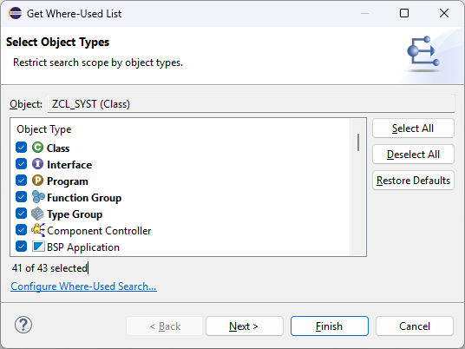
Task: Uncheck the Interface checkbox
Action: click(22, 164)
